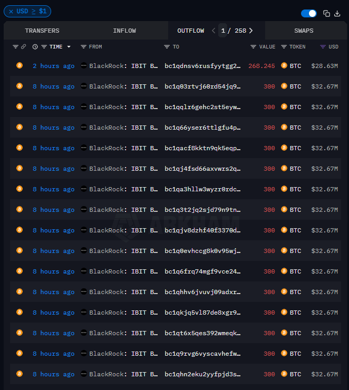Click the $32.67M amount in the bc1q9rvg6 row
Screen dimensions: 349x390
click(325, 354)
